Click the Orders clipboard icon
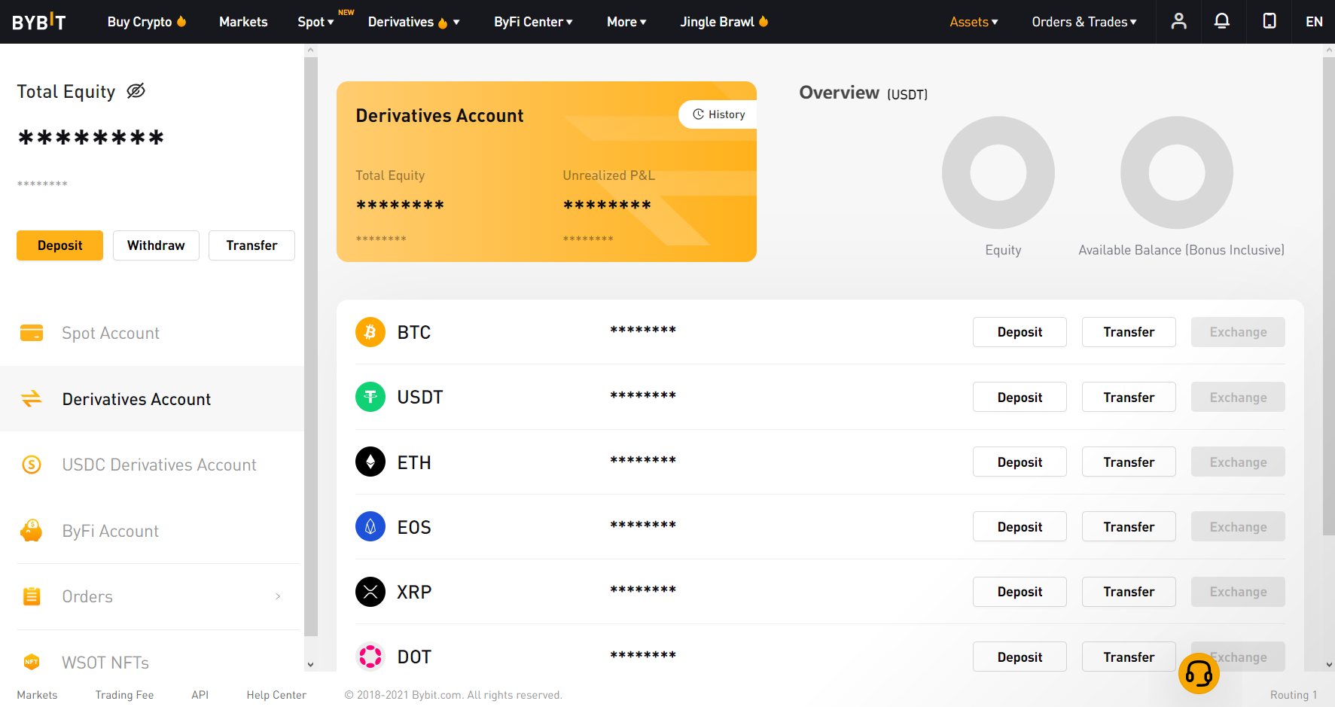The width and height of the screenshot is (1335, 707). click(32, 596)
